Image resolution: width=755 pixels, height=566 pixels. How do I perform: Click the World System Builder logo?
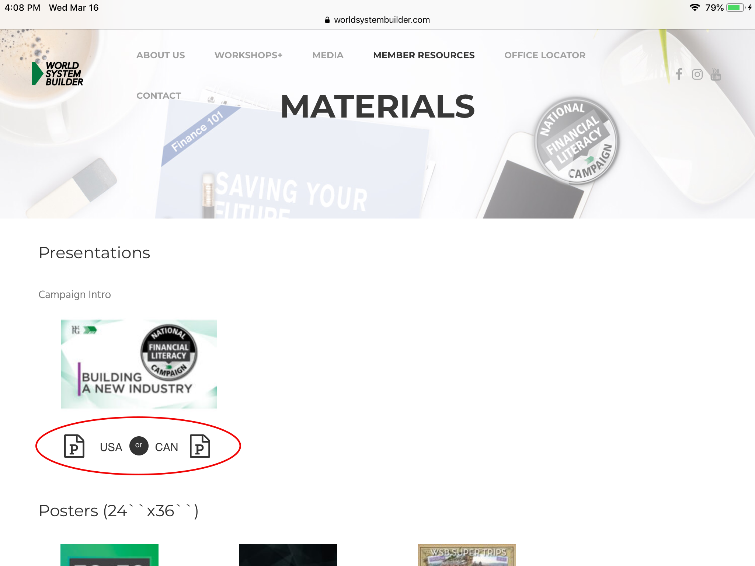[58, 73]
